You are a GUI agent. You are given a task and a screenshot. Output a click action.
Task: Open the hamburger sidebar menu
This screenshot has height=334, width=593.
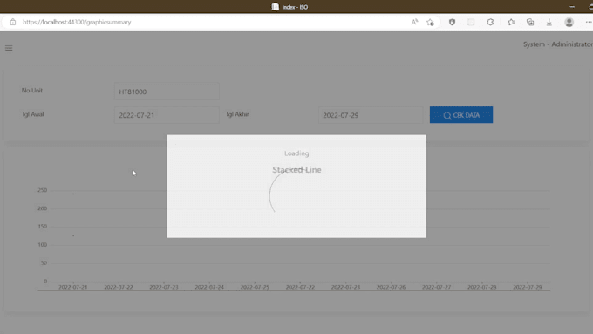[9, 48]
